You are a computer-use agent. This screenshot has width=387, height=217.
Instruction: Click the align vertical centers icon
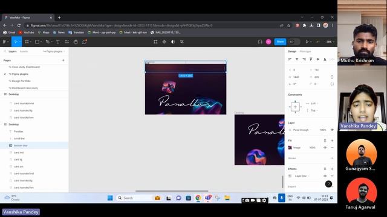coord(318,59)
